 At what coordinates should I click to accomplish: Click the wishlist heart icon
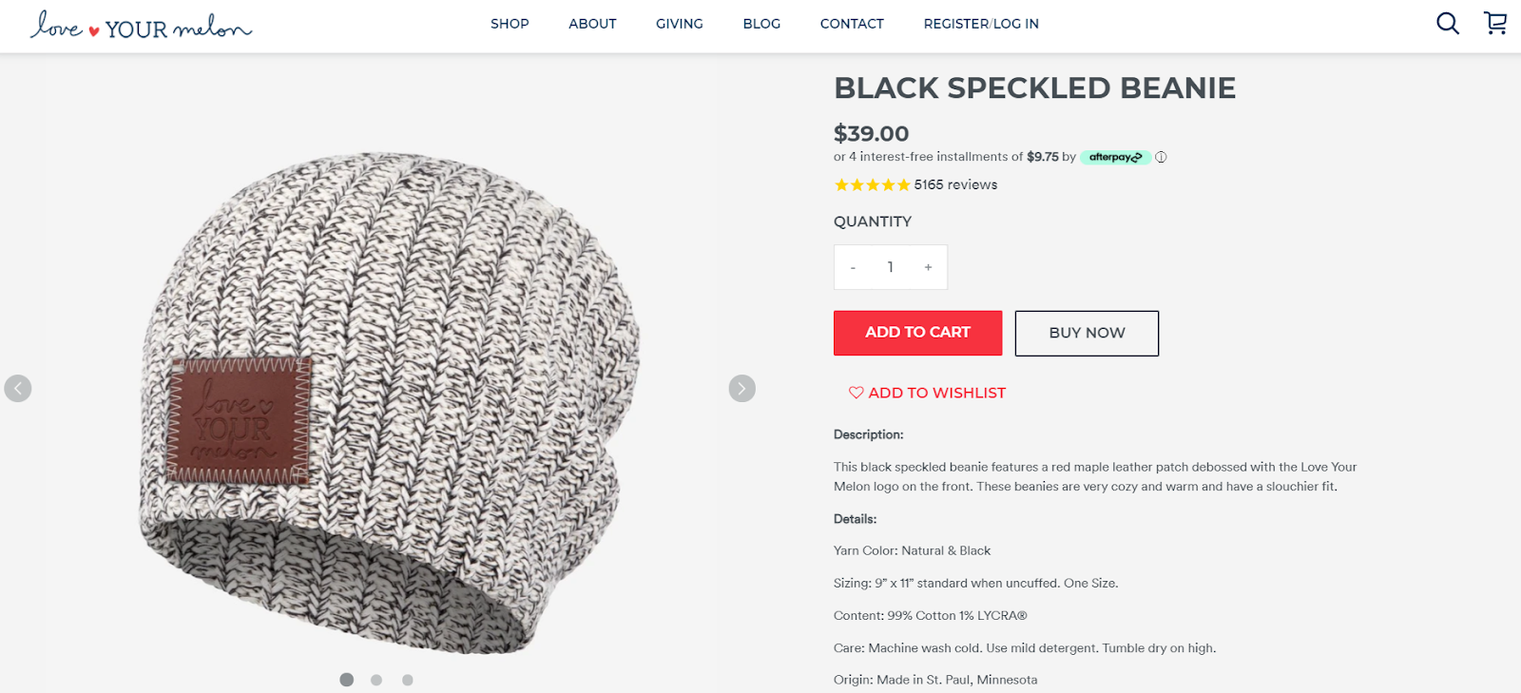click(856, 393)
